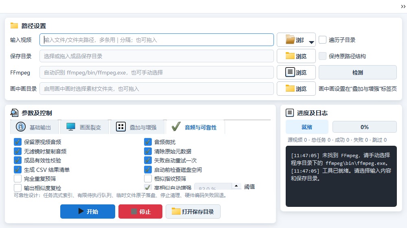Click log line 未找到 FFmpeg
This screenshot has width=407, height=228.
340,159
